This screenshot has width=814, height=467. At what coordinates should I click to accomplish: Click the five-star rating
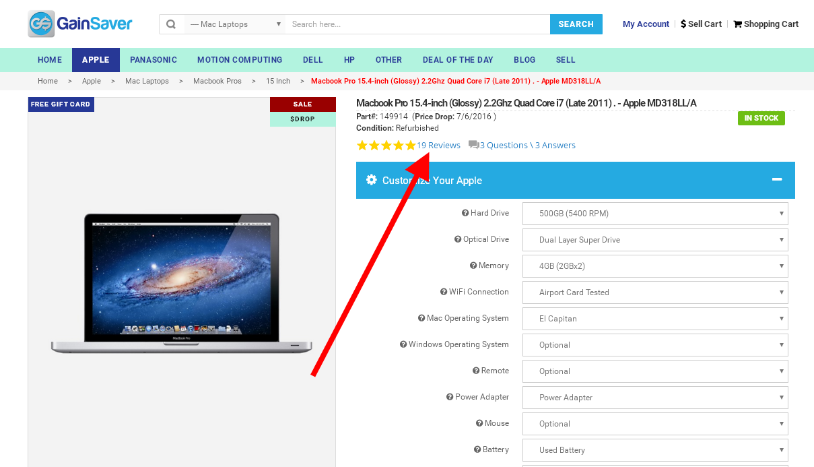386,146
